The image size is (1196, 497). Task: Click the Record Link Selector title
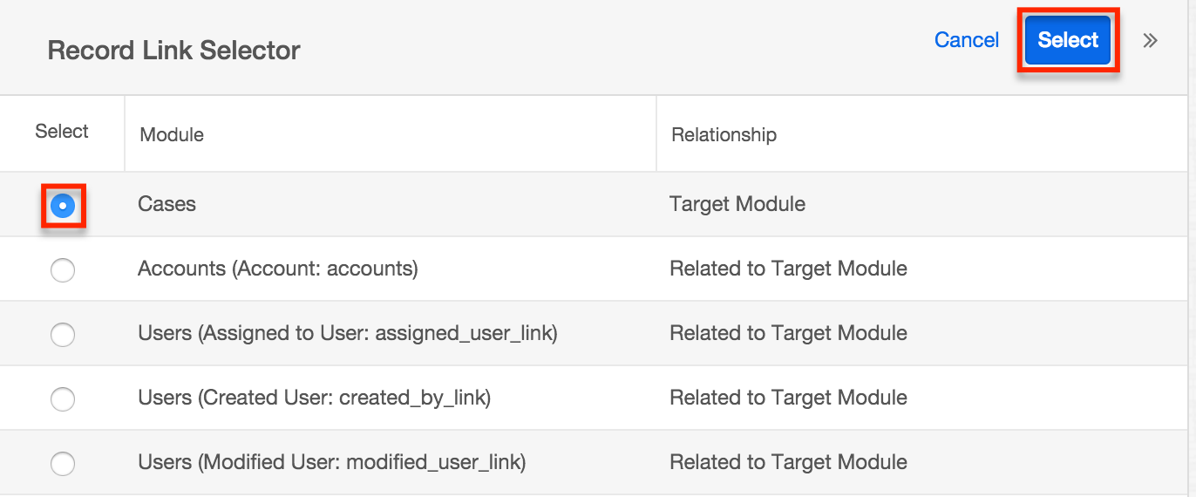[x=173, y=51]
